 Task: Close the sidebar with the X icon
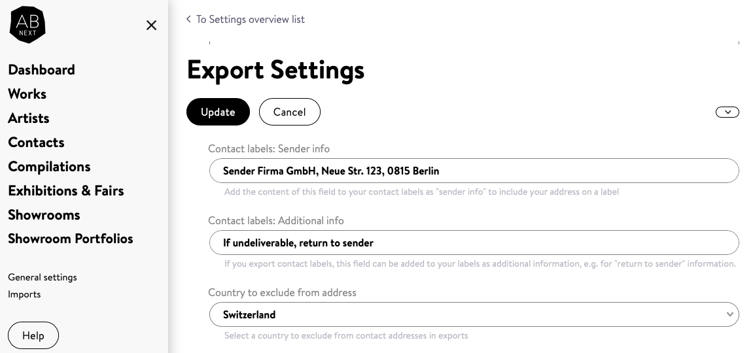(151, 25)
